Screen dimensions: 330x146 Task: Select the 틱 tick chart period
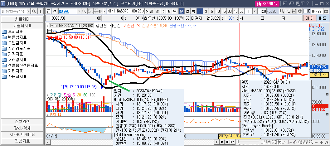193,11
